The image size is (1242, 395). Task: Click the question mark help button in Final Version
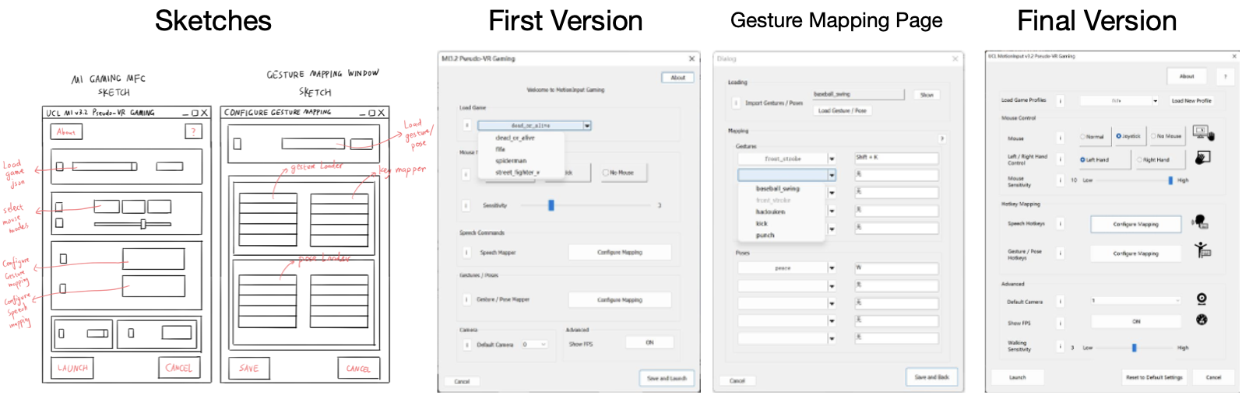click(1225, 76)
